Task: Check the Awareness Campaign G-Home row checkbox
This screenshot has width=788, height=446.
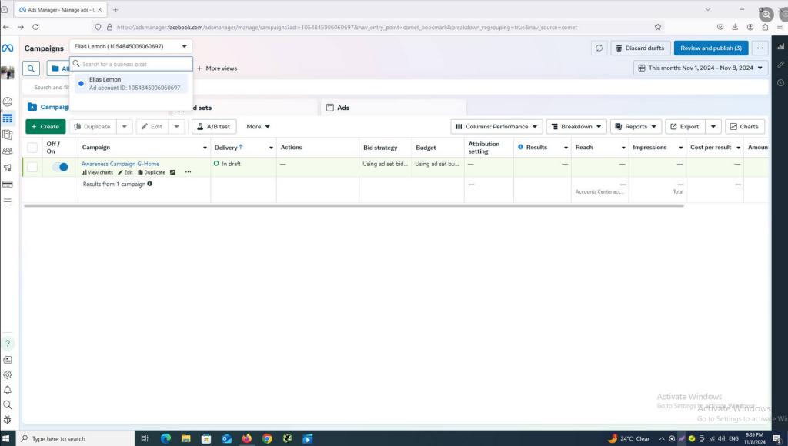Action: click(x=32, y=167)
